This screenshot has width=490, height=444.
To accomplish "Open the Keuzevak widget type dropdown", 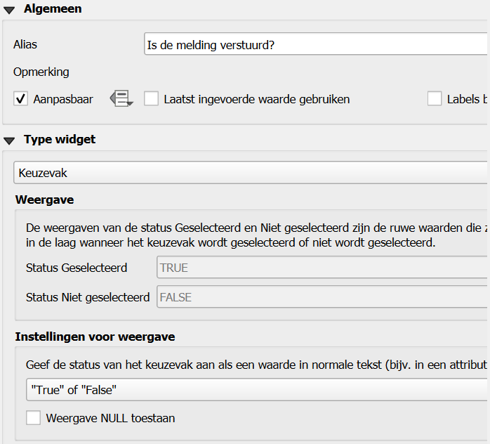I will (250, 173).
